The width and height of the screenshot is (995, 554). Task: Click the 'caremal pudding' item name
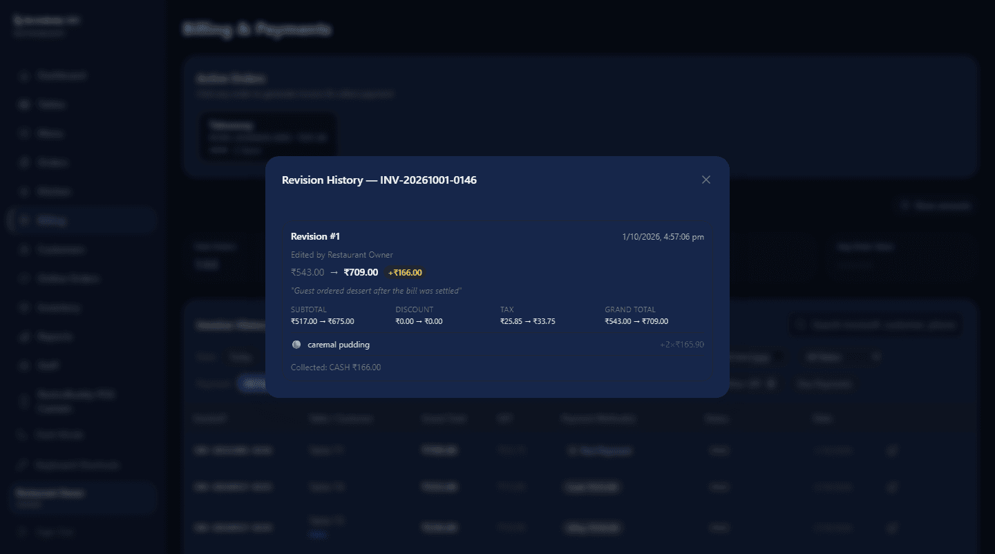pyautogui.click(x=339, y=345)
